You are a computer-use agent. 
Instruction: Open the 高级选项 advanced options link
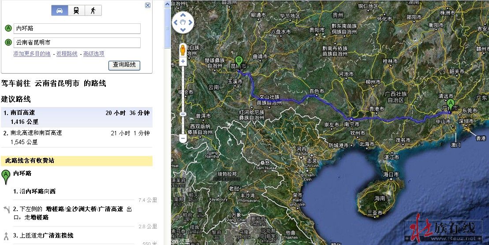pyautogui.click(x=94, y=54)
